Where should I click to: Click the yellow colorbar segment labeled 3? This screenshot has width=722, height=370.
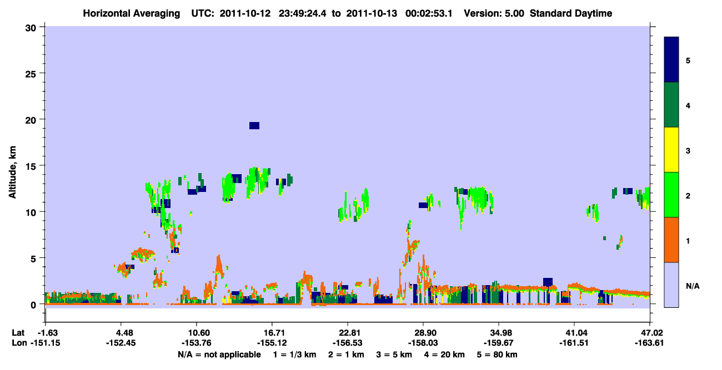tap(671, 150)
